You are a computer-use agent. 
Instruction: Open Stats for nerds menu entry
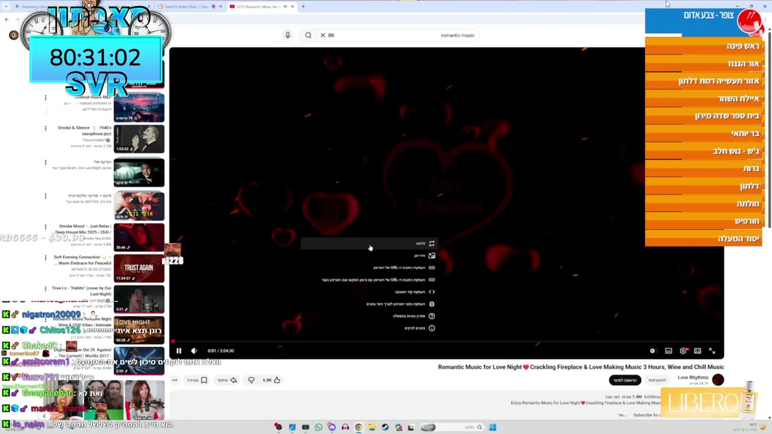point(368,328)
